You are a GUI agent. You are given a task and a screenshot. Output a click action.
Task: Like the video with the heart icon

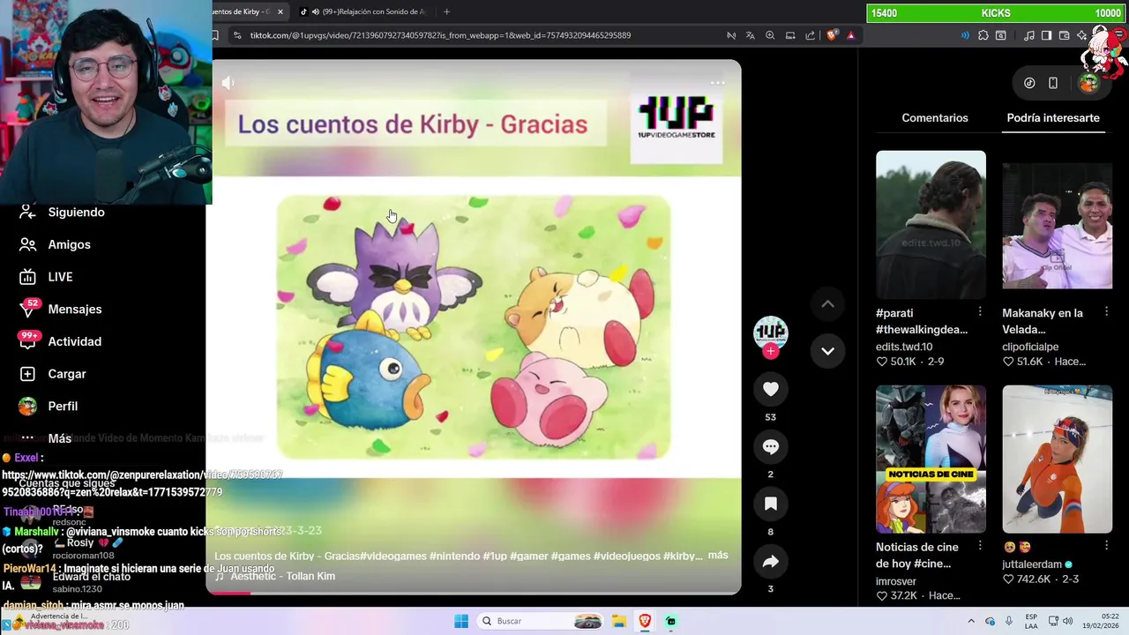tap(771, 389)
